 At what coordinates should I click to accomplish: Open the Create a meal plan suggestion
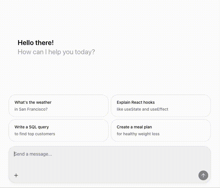click(x=161, y=130)
